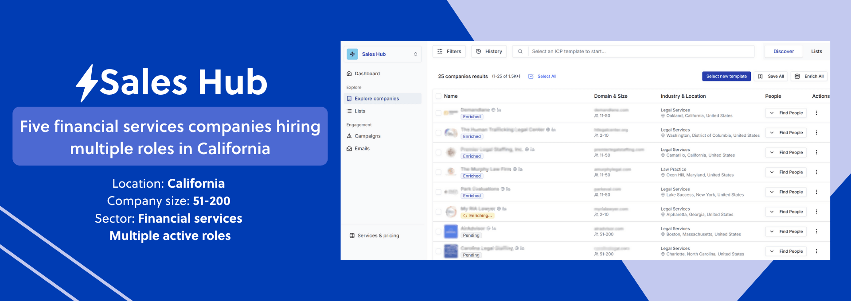Screen dimensions: 851x301
Task: Click the Sales Hub lightning logo icon
Action: click(x=352, y=54)
